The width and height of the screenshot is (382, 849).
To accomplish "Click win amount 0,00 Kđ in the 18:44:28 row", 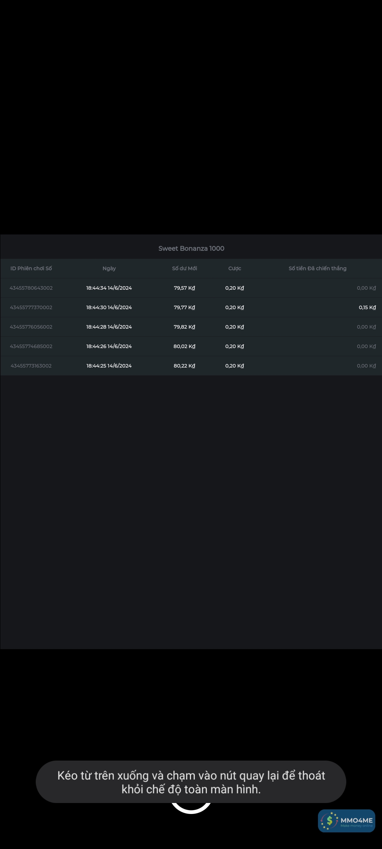I will [x=366, y=327].
